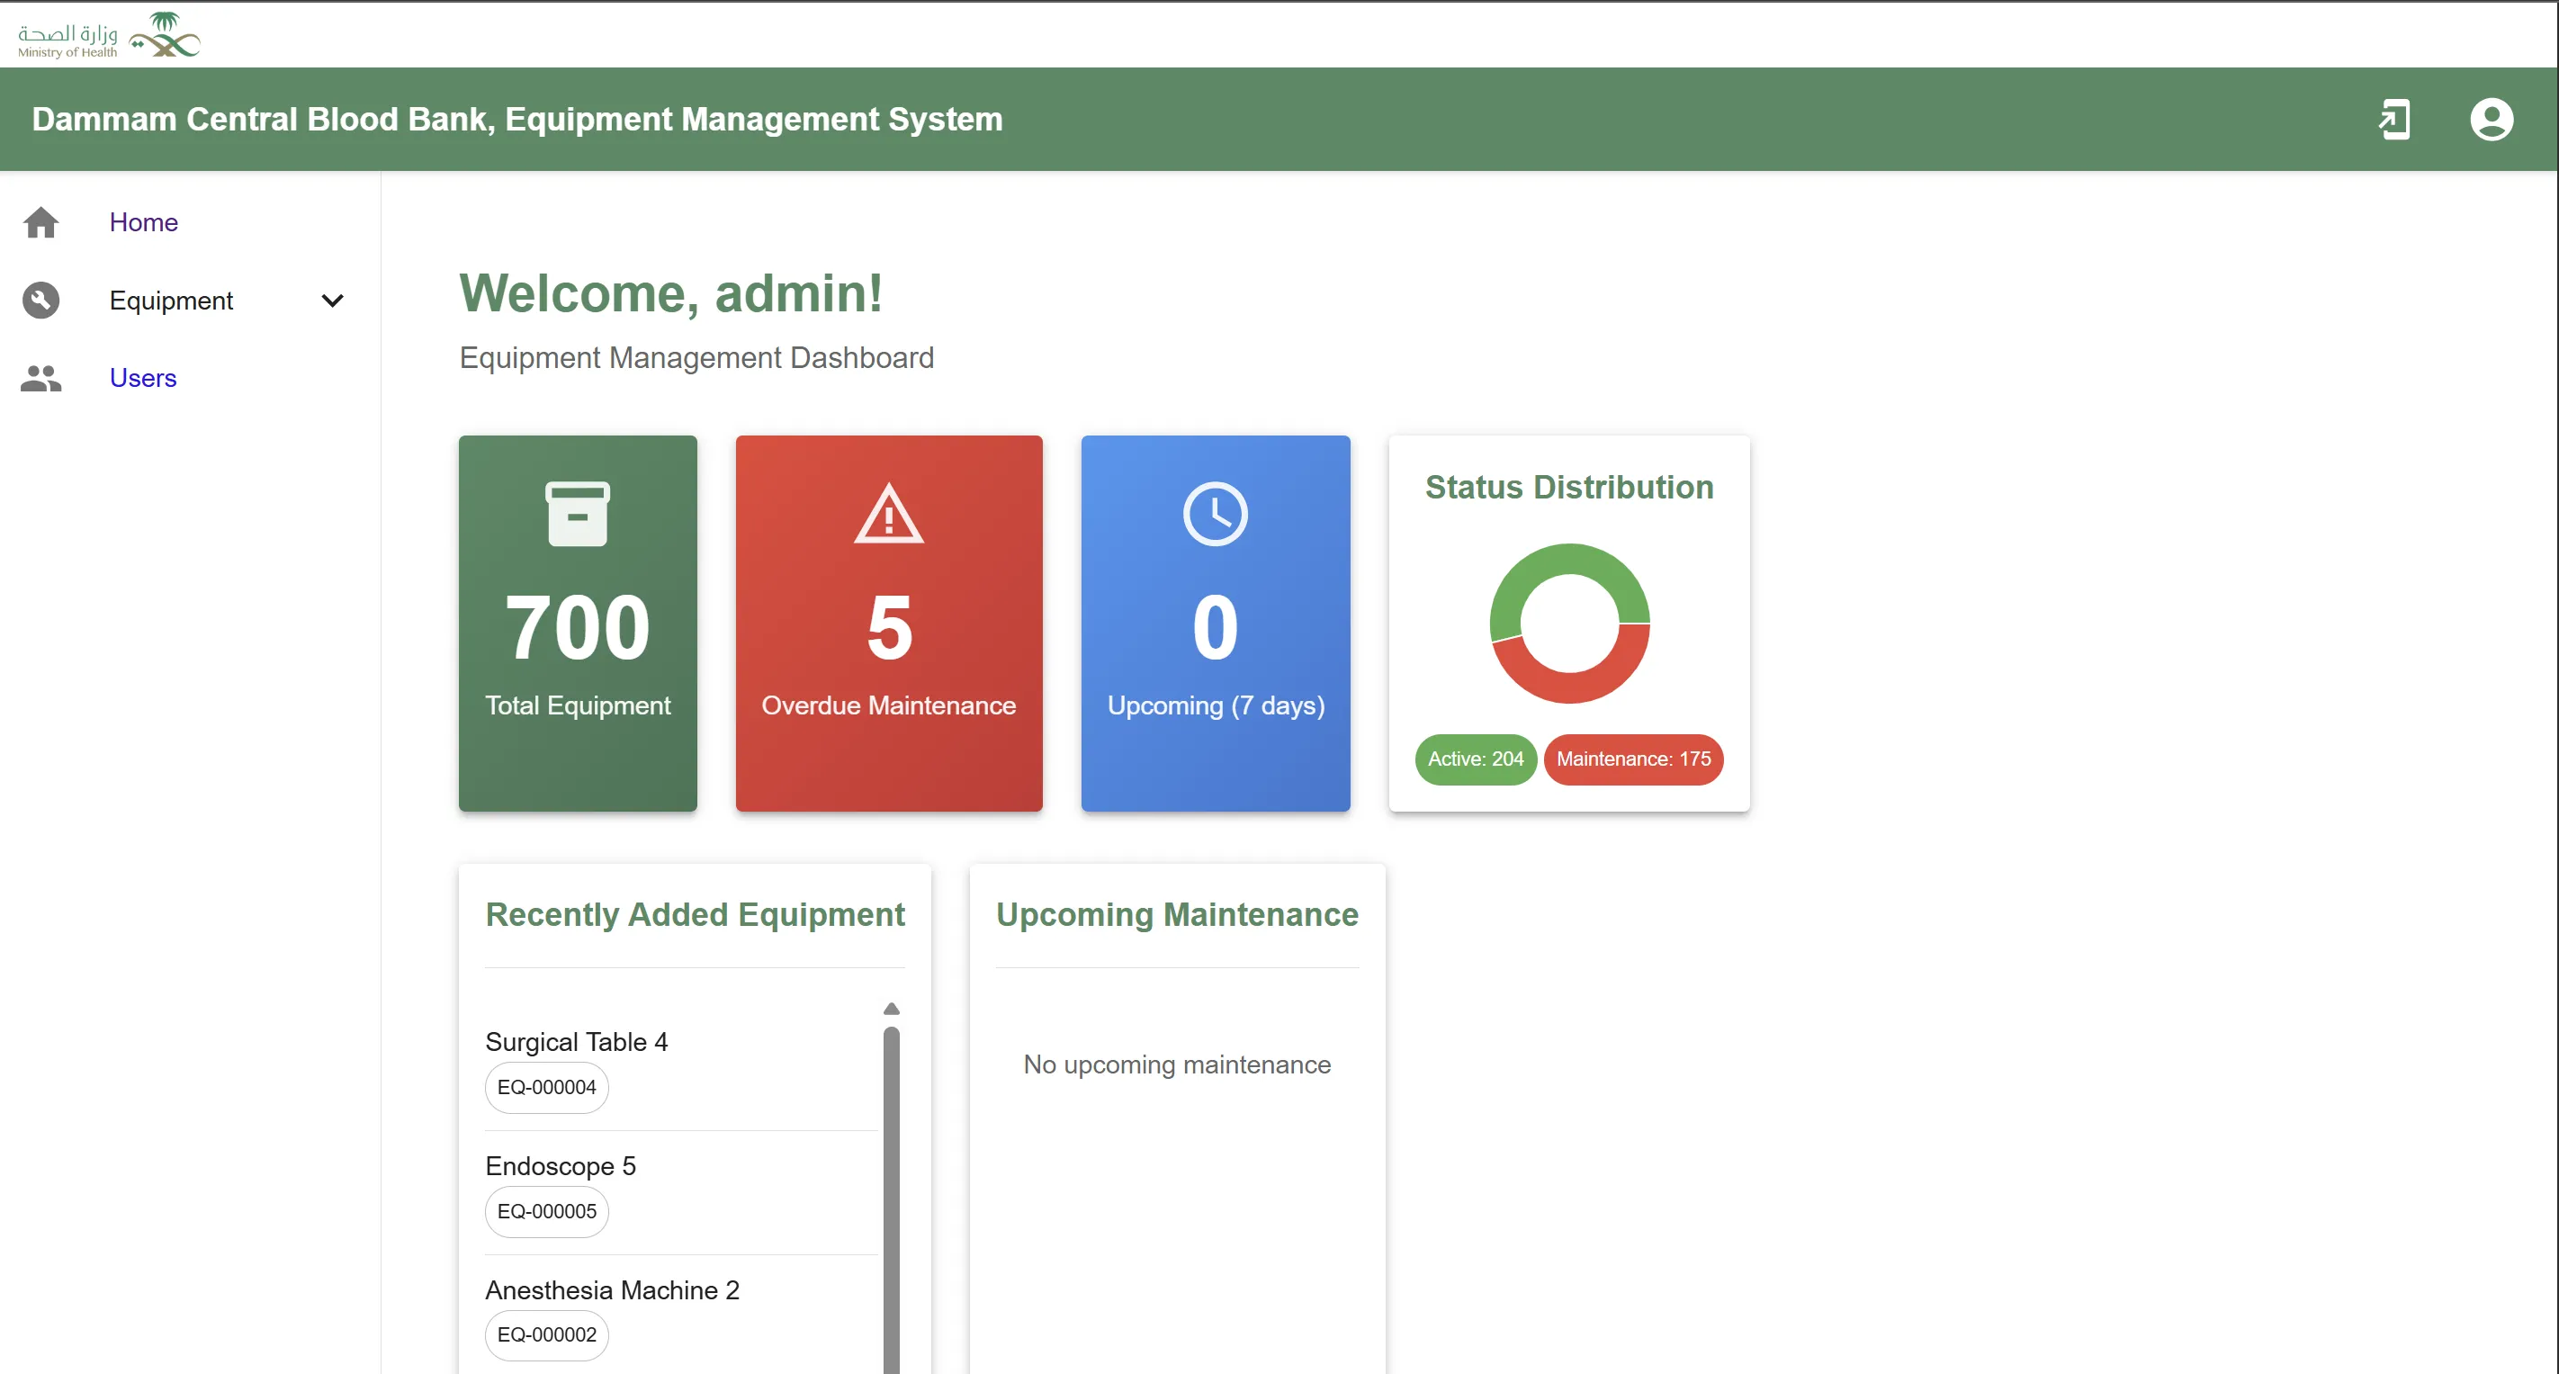This screenshot has width=2559, height=1374.
Task: Go to the Users page link
Action: click(143, 378)
